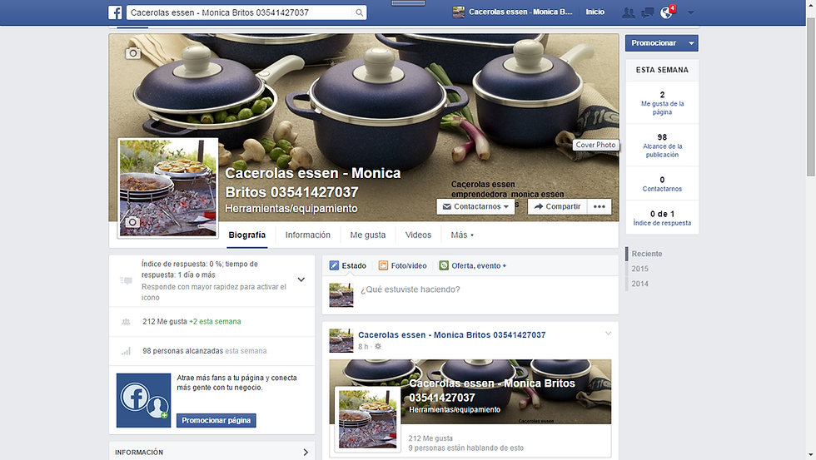Image resolution: width=816 pixels, height=460 pixels.
Task: Click Promocionar página button
Action: [x=216, y=421]
